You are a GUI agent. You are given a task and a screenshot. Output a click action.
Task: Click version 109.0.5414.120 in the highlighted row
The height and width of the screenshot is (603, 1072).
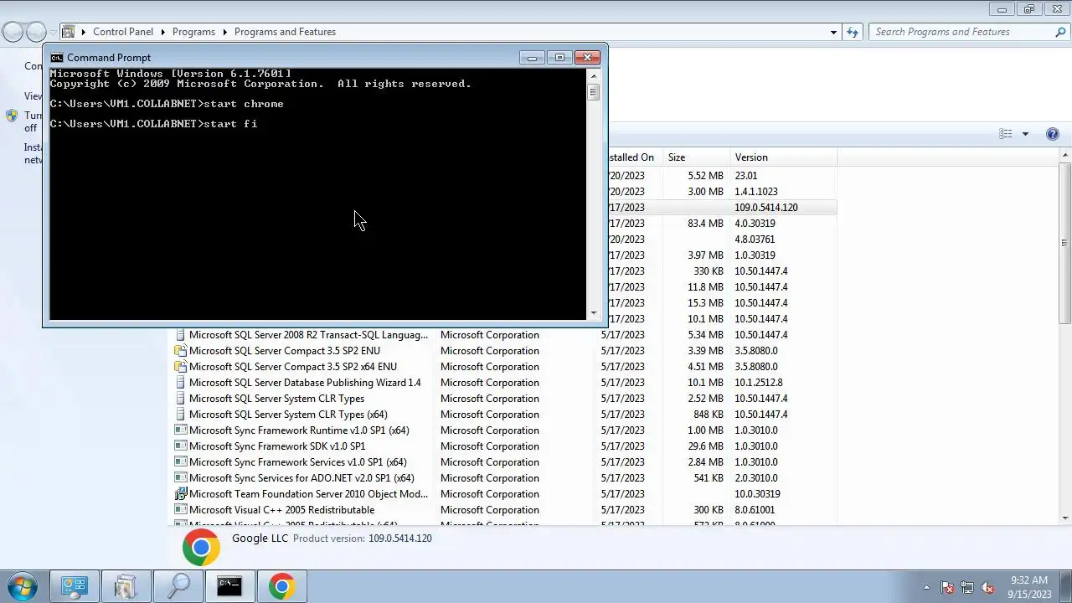point(765,208)
